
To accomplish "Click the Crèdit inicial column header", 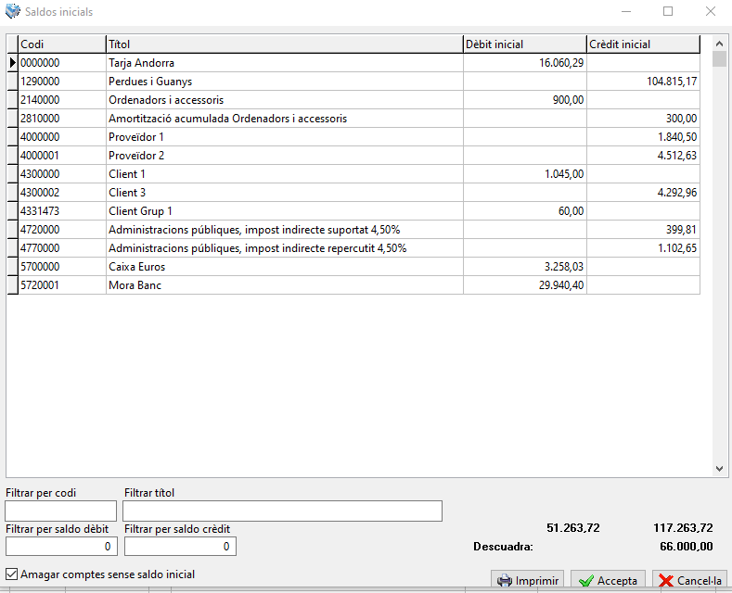I will click(x=644, y=44).
